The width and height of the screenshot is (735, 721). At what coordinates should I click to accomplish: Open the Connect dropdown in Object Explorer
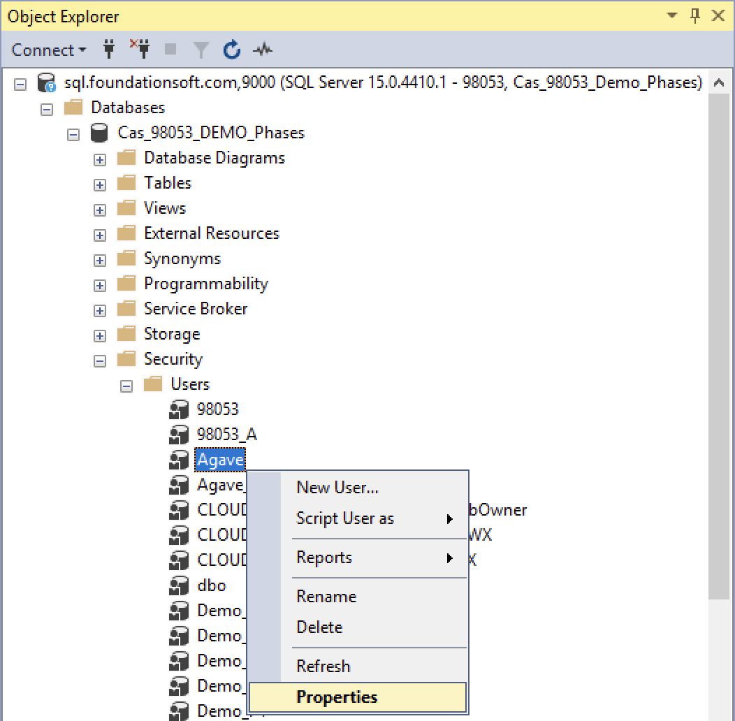(x=49, y=50)
